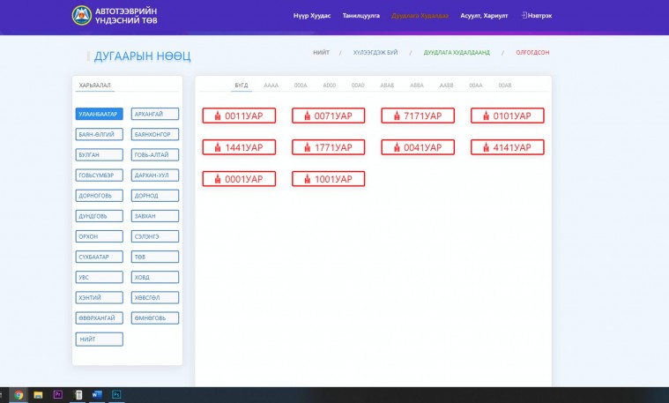This screenshot has height=403, width=669.
Task: Launch Adobe Premiere Pro from taskbar
Action: coord(58,395)
